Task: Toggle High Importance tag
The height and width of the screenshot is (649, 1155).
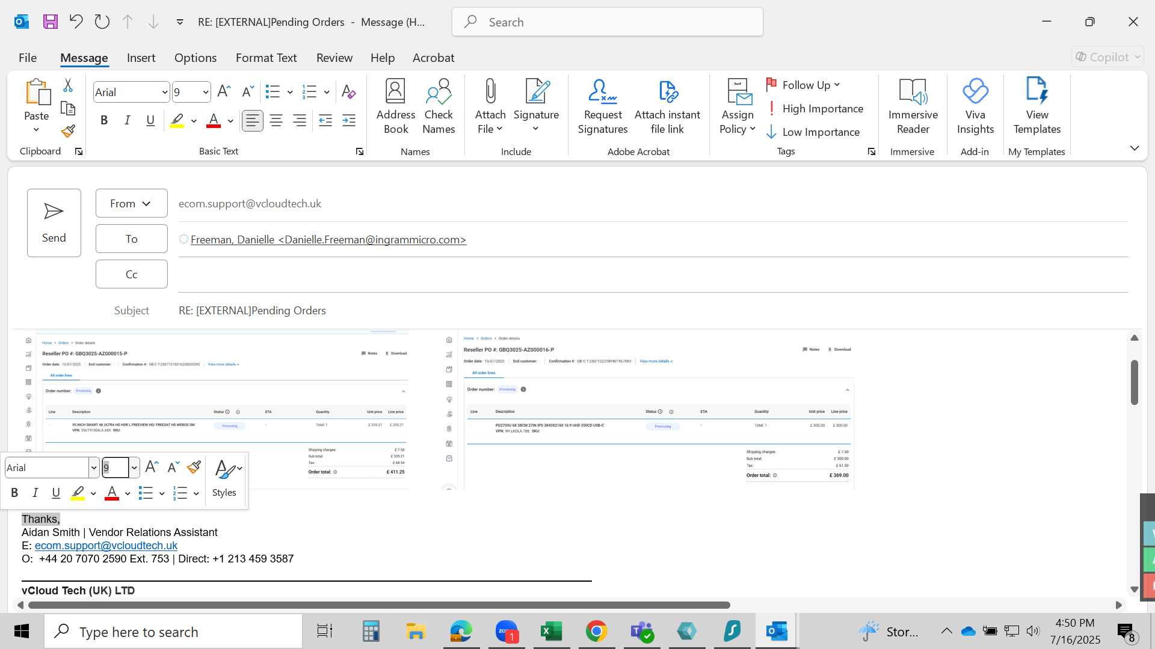Action: 815,109
